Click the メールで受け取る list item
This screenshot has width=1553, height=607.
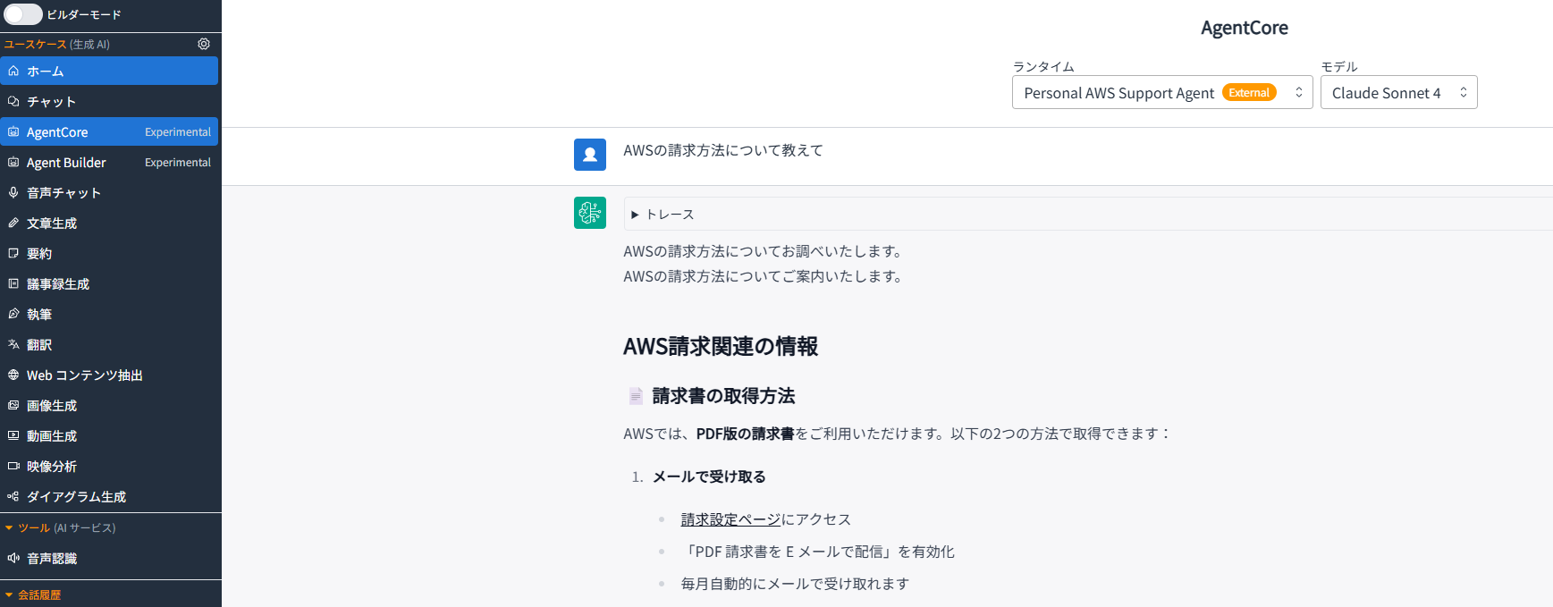click(709, 476)
